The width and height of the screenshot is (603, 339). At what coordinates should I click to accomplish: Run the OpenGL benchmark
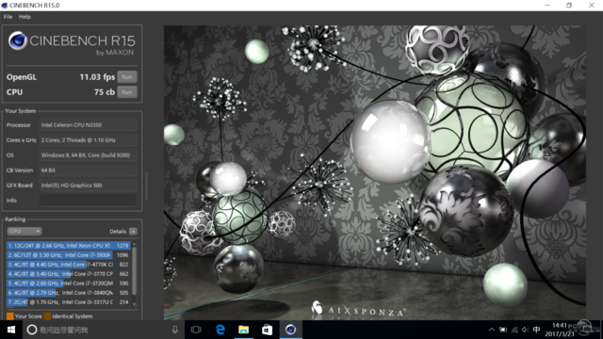(127, 77)
